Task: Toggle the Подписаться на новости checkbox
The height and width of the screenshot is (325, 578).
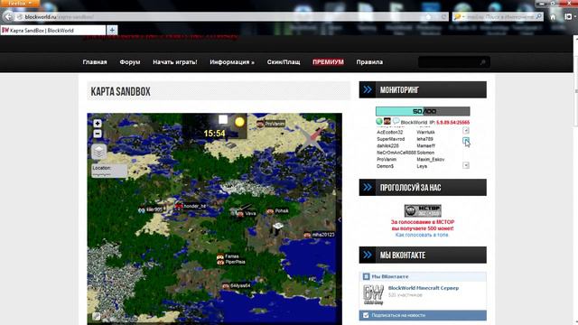Action: (366, 315)
